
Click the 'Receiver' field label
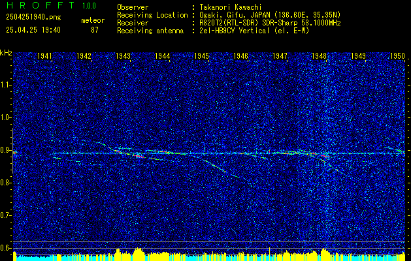point(133,23)
